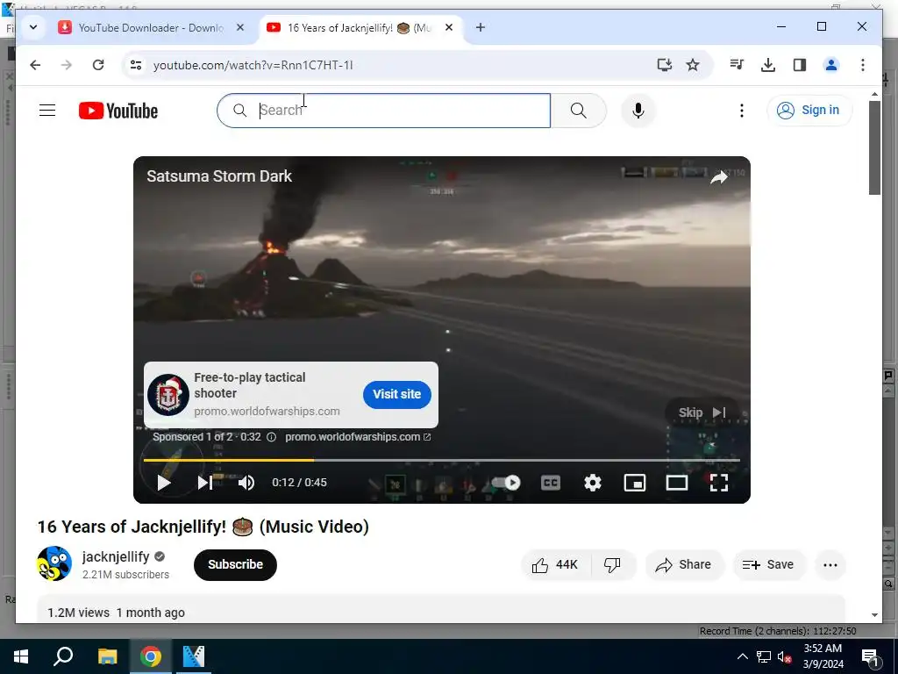Open Windows taskbar search
Screen dimensions: 898x674
[63, 656]
